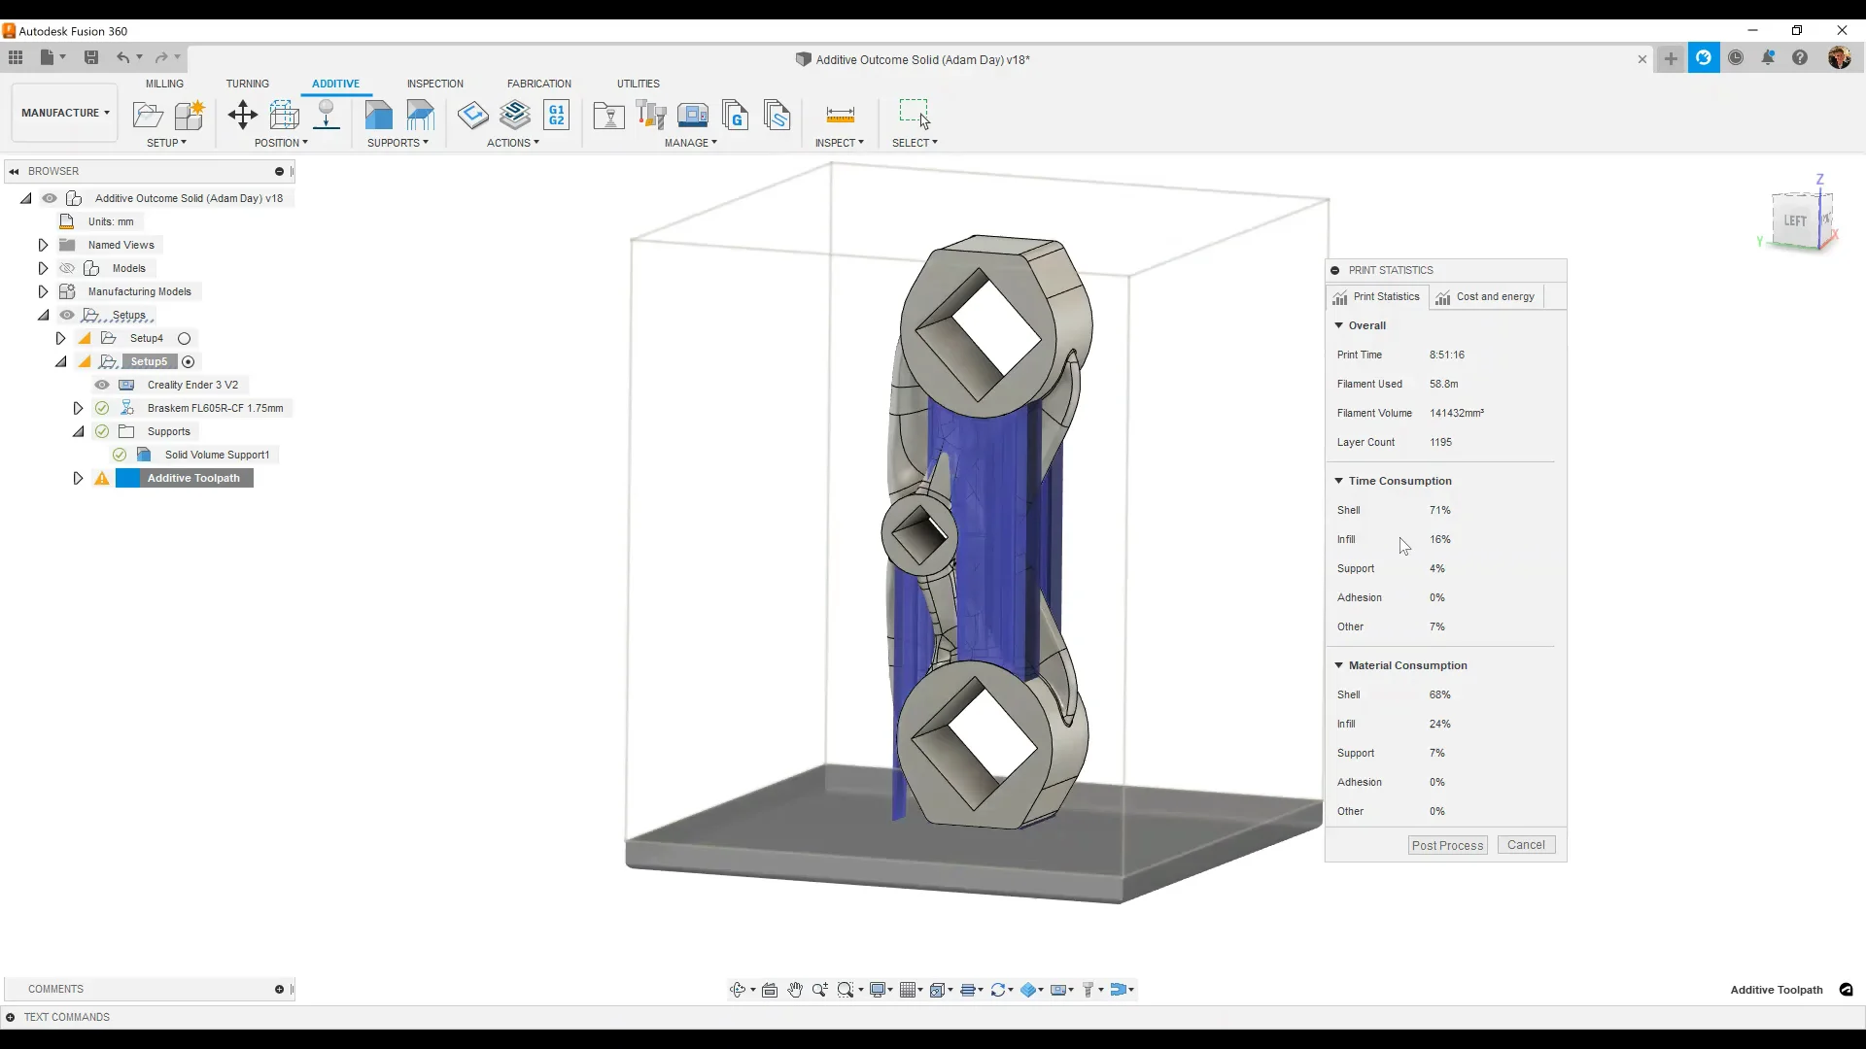Viewport: 1866px width, 1049px height.
Task: Click the Measure tool icon
Action: click(x=840, y=115)
